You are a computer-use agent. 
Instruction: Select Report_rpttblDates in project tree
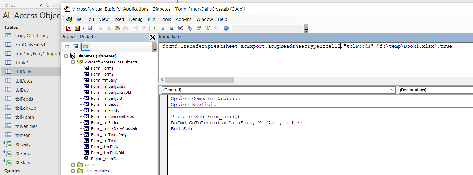107,159
